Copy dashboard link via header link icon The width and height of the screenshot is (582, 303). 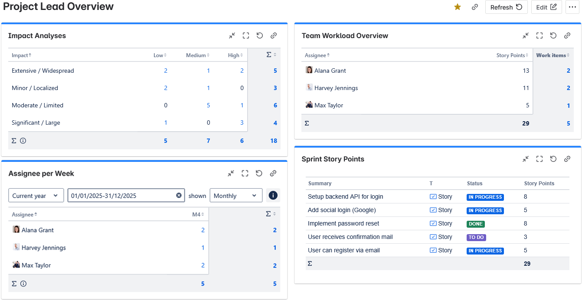[x=475, y=7]
